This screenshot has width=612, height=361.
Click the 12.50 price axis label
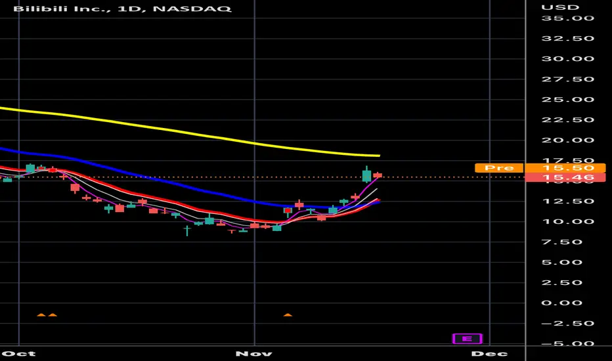(x=568, y=202)
